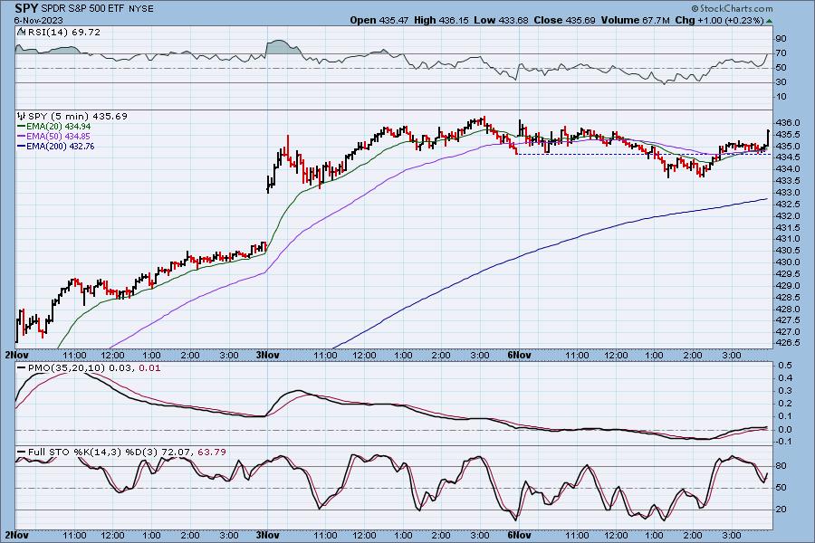The height and width of the screenshot is (543, 815).
Task: Click the 431.0 price axis label
Action: [788, 239]
